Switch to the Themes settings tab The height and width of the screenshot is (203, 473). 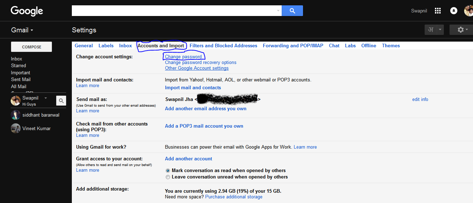(391, 46)
